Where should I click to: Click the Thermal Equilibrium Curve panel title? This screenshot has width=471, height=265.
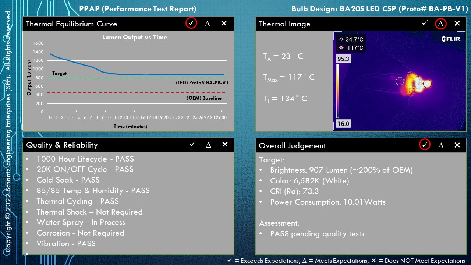pos(71,24)
